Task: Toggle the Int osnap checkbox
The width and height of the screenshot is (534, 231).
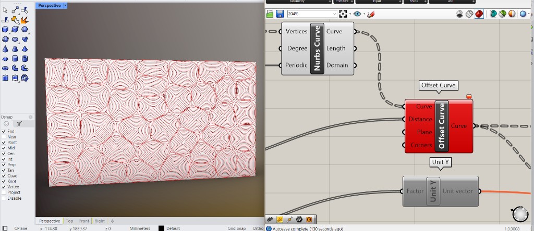Action: 4,159
